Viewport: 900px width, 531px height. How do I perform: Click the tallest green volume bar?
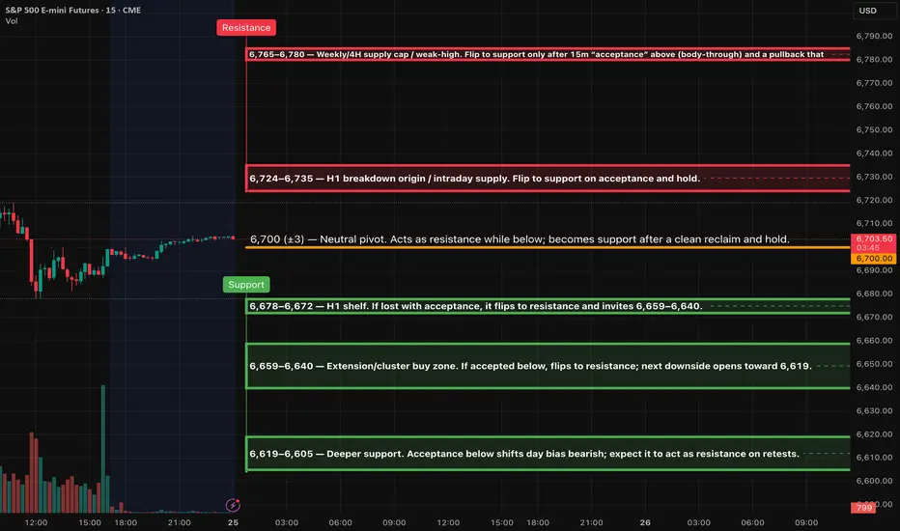coord(102,442)
